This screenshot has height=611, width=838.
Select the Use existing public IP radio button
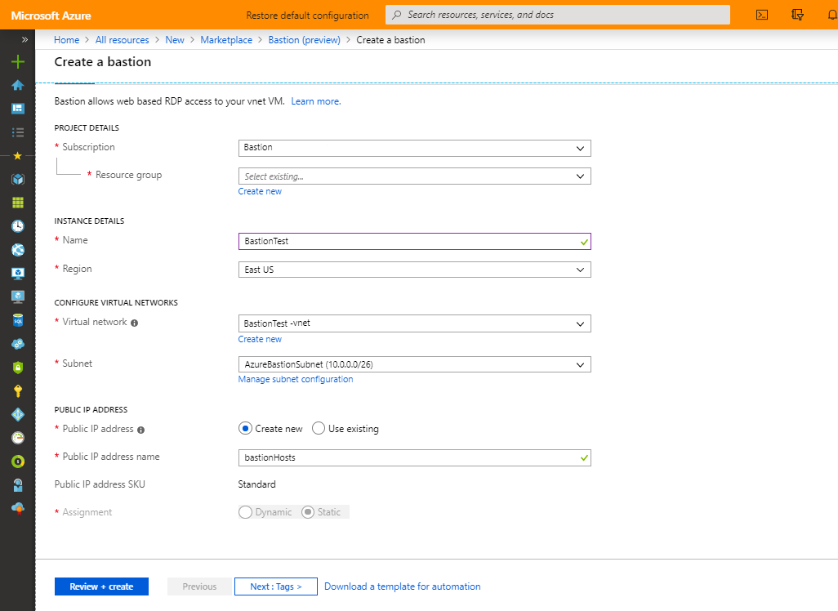coord(319,429)
